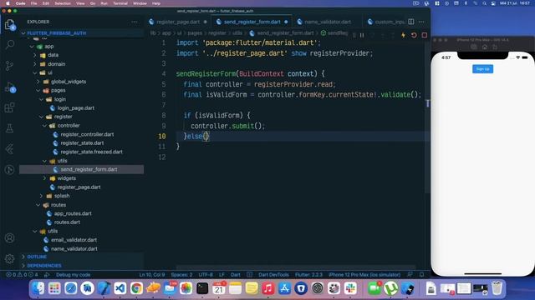Open Music from the Dock
This screenshot has height=300, width=535.
(268, 288)
